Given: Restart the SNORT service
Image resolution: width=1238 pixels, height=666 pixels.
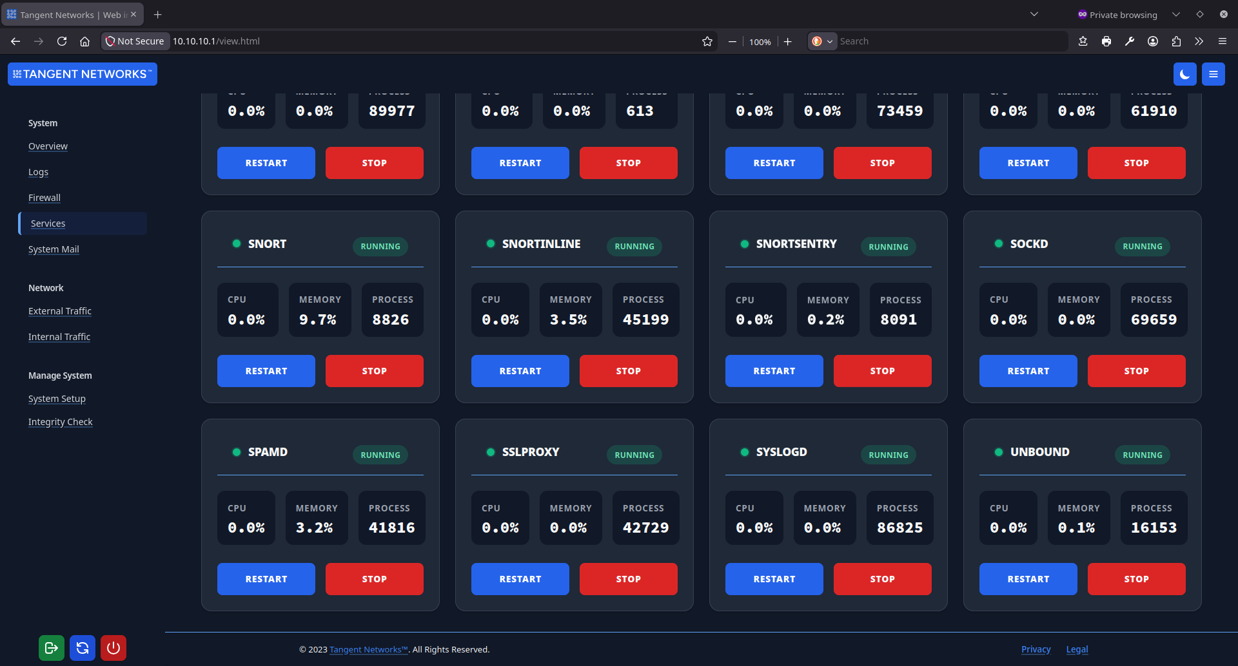Looking at the screenshot, I should (266, 370).
